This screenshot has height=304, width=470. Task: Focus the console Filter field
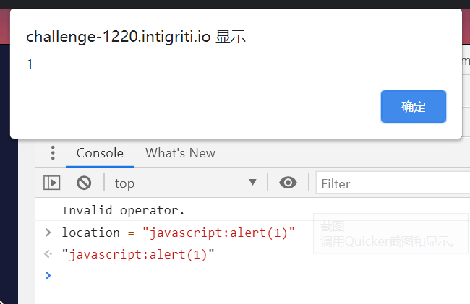coord(390,183)
